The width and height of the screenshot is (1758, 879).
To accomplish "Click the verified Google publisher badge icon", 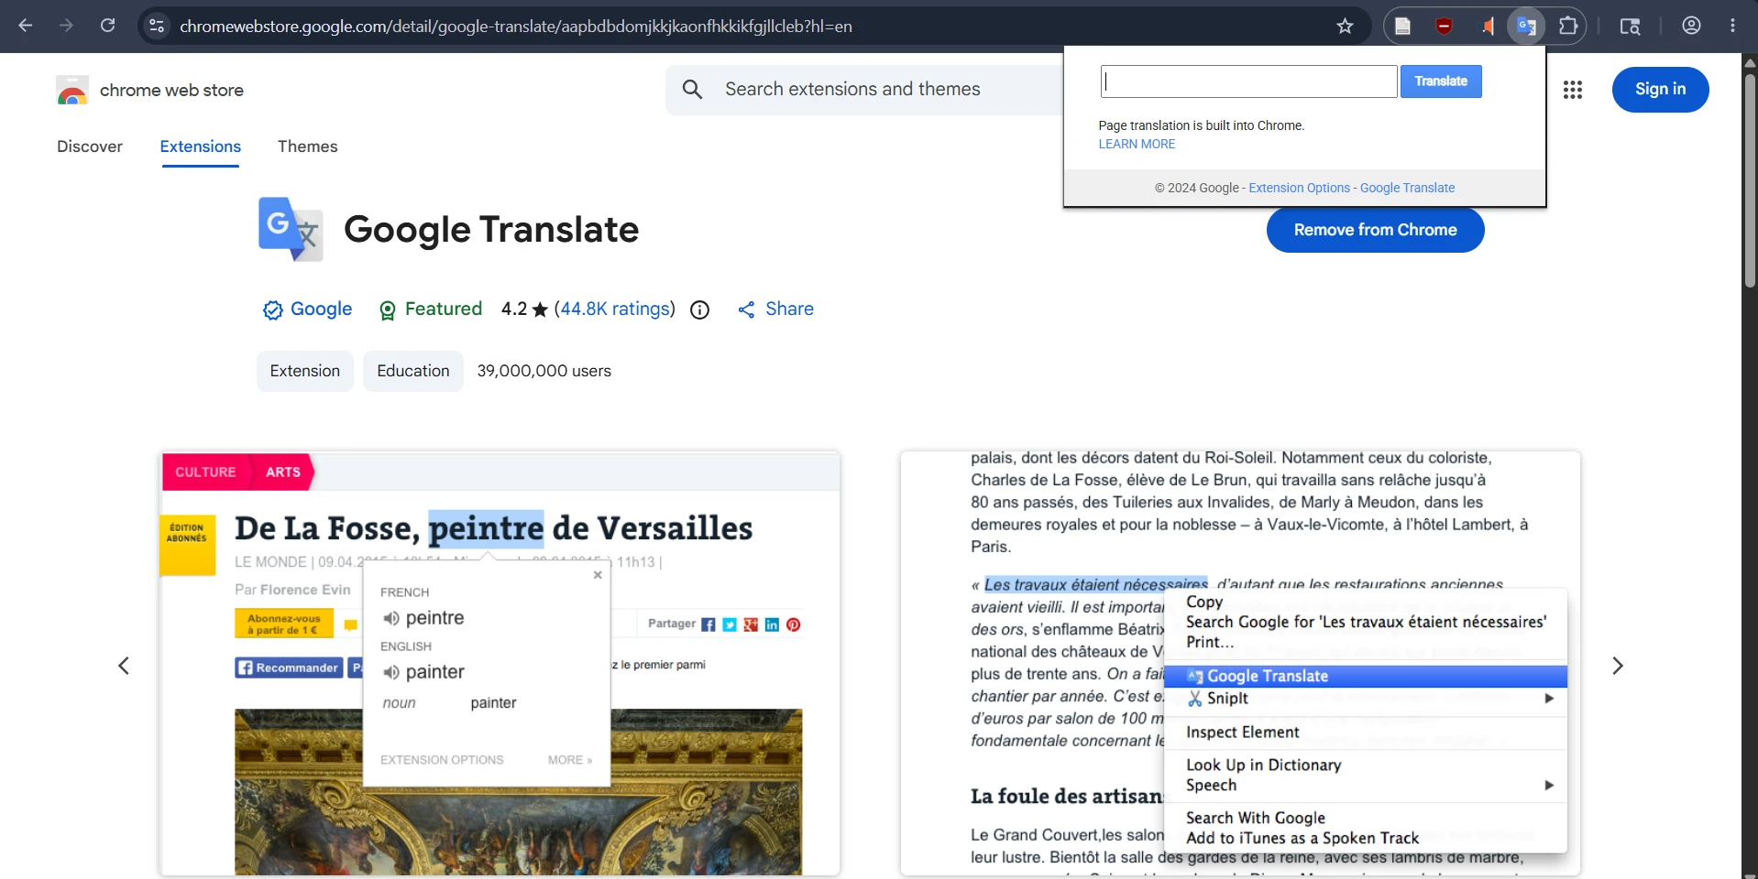I will pos(272,309).
